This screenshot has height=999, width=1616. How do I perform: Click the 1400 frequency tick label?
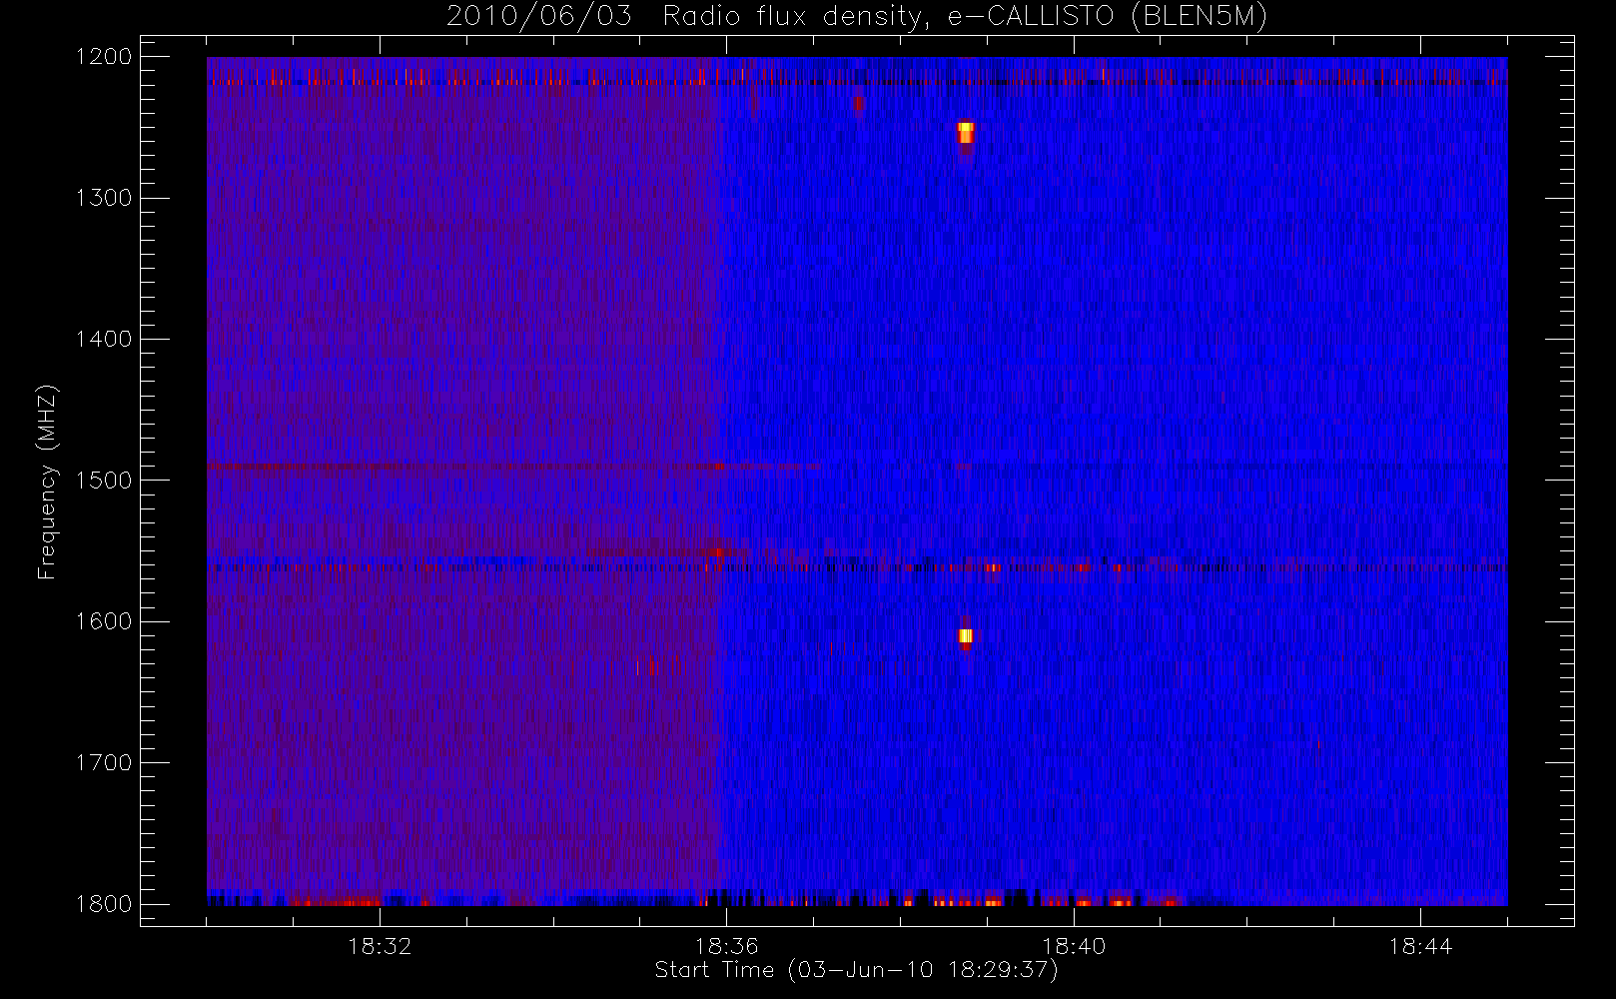pyautogui.click(x=104, y=340)
